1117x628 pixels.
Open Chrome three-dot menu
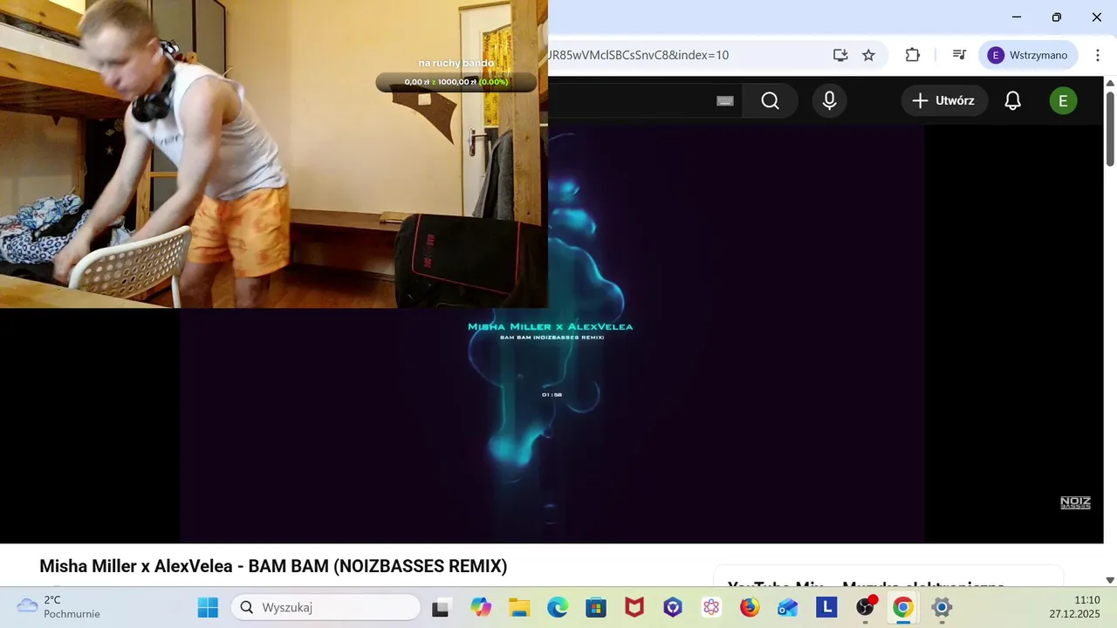click(1098, 55)
